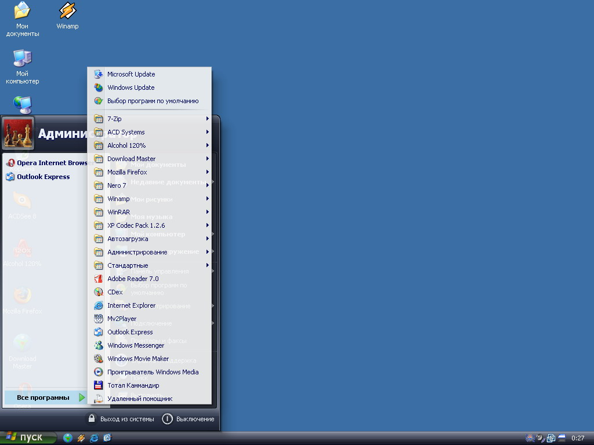Open the volume speaker tray icon
Screen dimensions: 594x445
[x=541, y=438]
